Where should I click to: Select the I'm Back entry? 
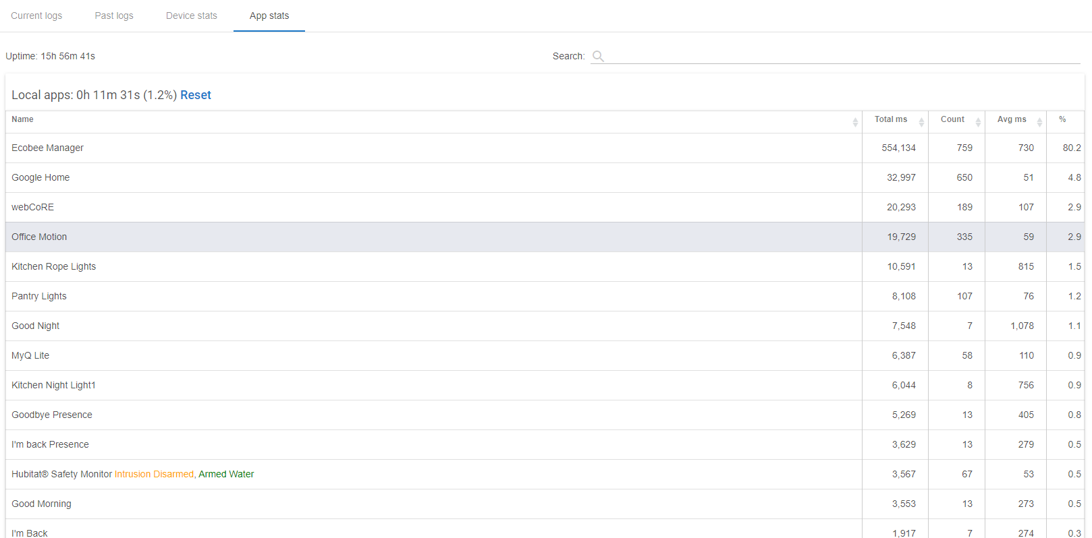(30, 533)
